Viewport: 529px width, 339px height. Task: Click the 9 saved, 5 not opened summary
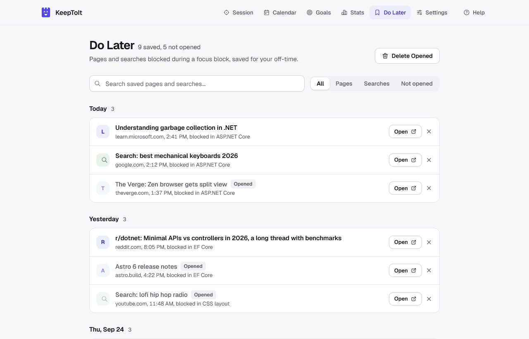click(169, 47)
